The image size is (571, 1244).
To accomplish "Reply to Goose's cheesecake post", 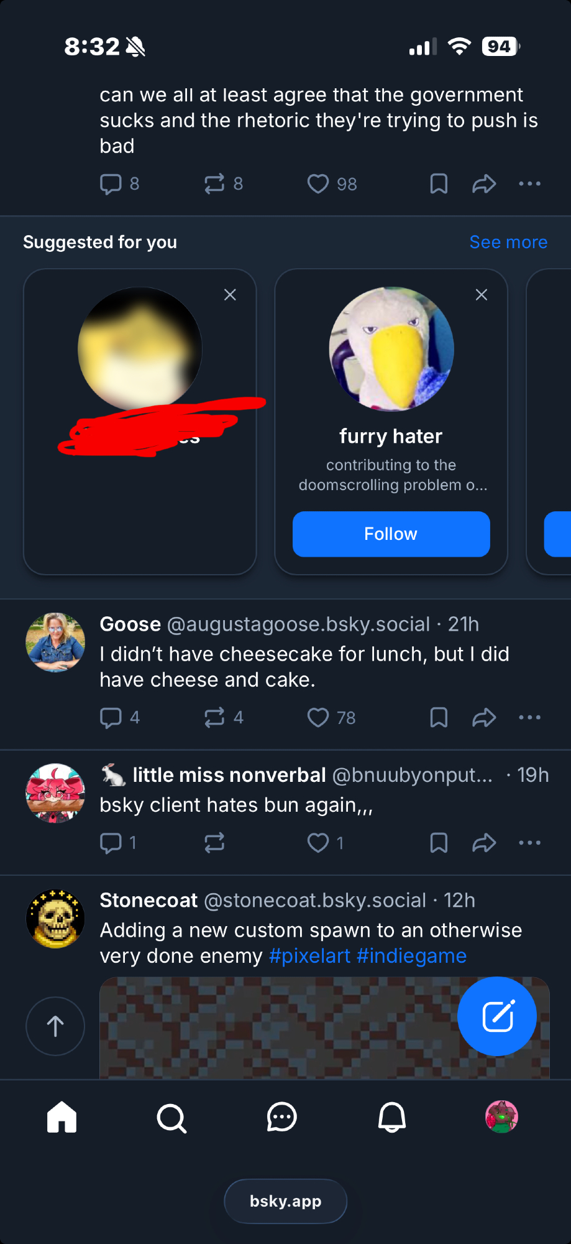I will [x=111, y=718].
